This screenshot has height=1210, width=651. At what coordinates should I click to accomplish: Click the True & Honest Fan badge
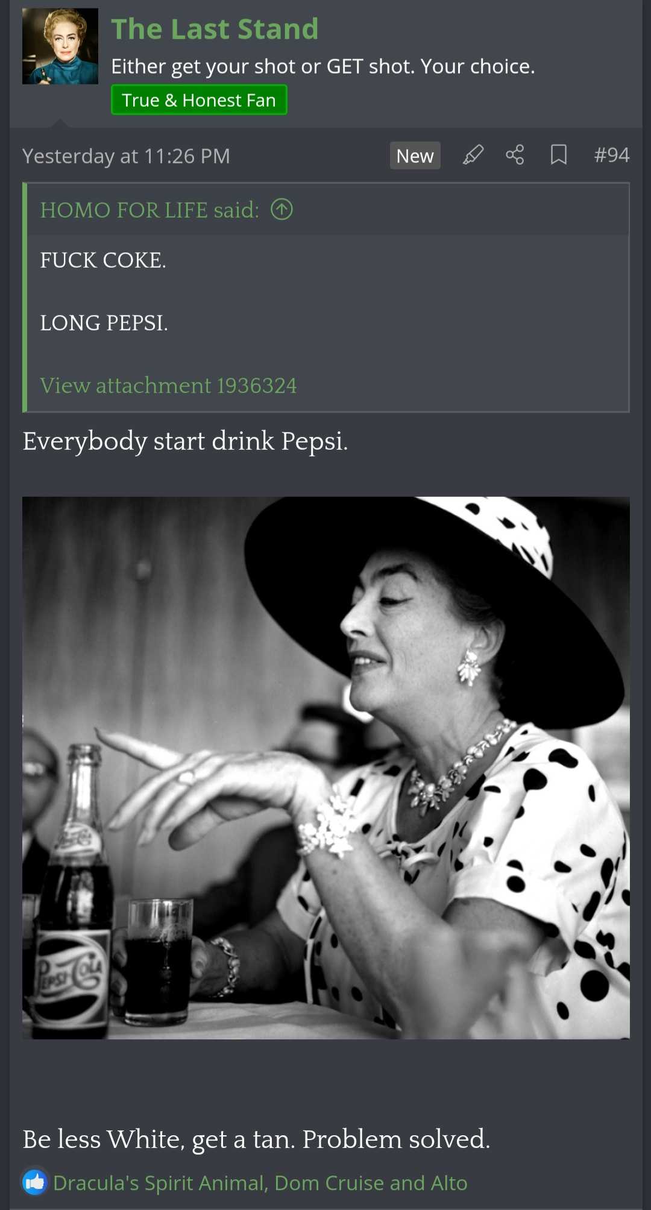(199, 99)
